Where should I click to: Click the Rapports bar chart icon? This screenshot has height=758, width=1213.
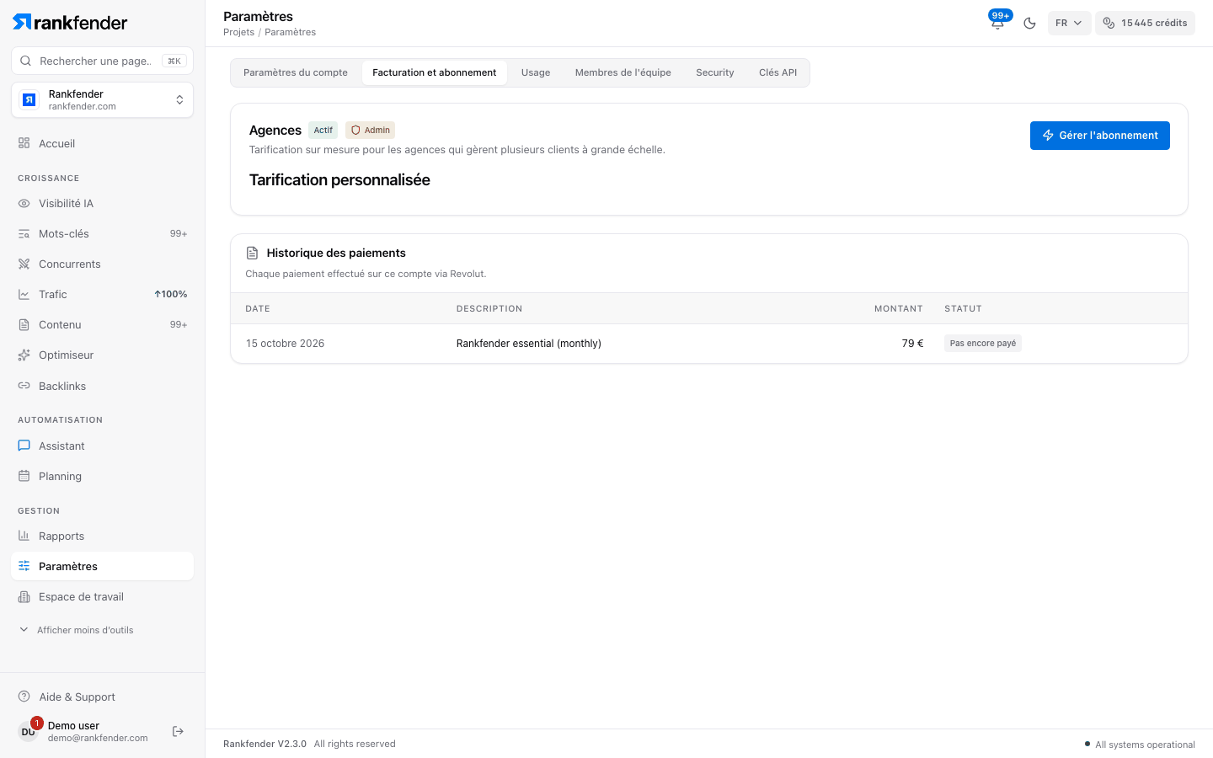(x=24, y=536)
